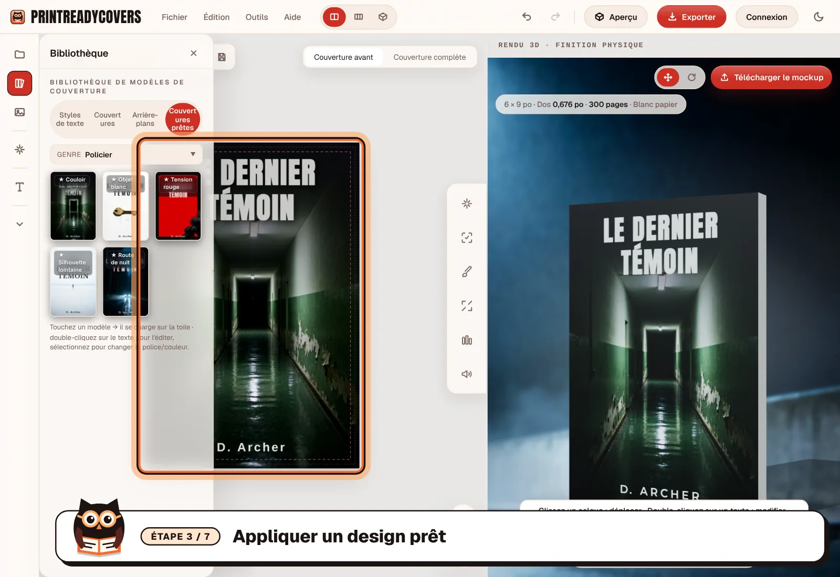Screen dimensions: 840x577
Task: Open the images icon in left sidebar
Action: (x=19, y=112)
